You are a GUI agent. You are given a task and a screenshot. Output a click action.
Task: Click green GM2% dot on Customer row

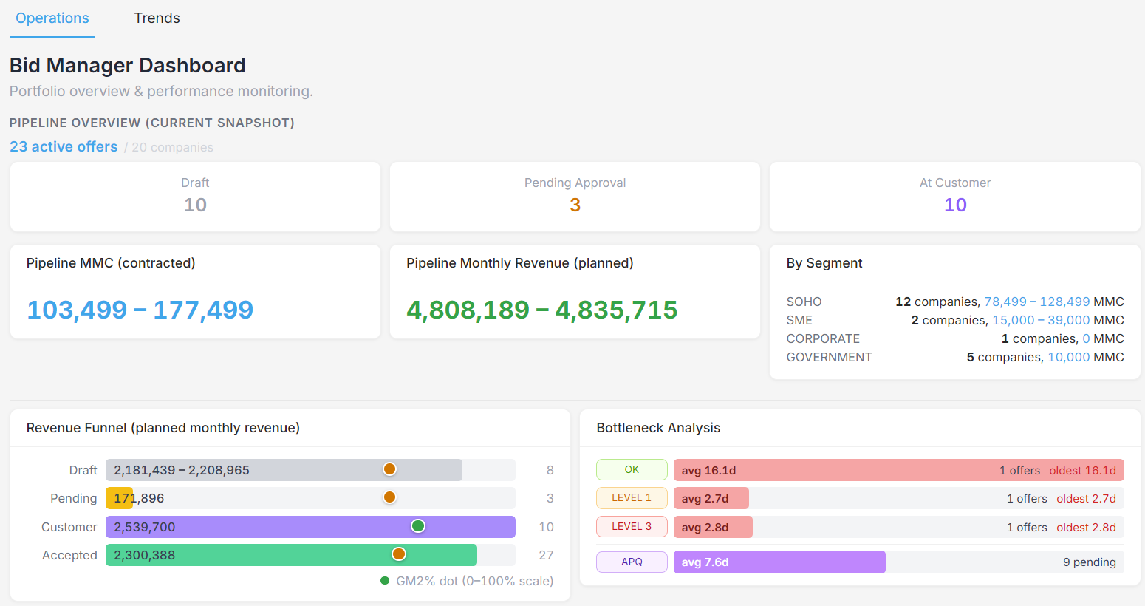(x=418, y=526)
